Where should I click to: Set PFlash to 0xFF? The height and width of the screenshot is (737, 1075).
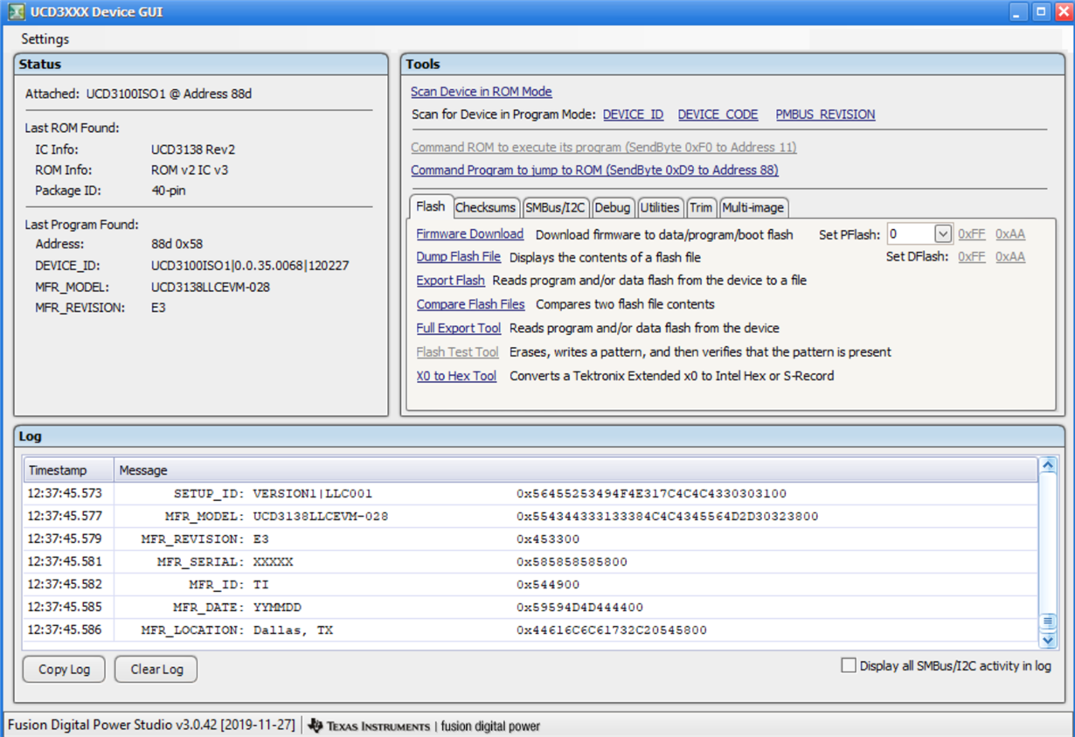coord(971,234)
